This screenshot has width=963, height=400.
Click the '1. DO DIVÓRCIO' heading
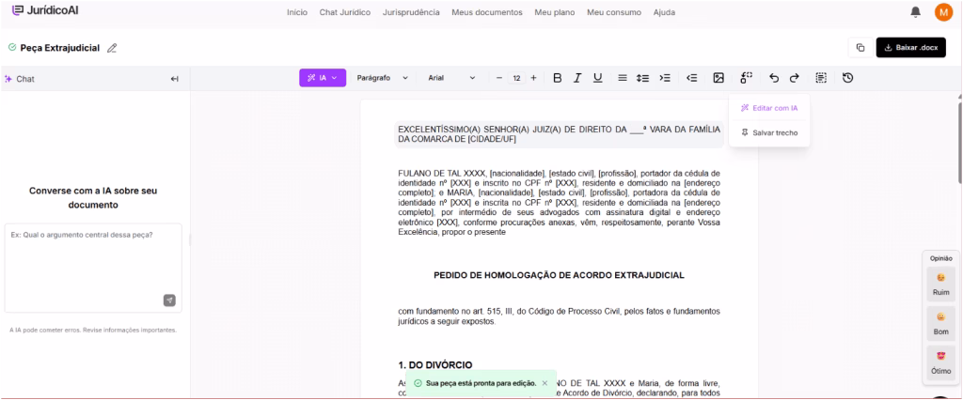click(x=435, y=365)
